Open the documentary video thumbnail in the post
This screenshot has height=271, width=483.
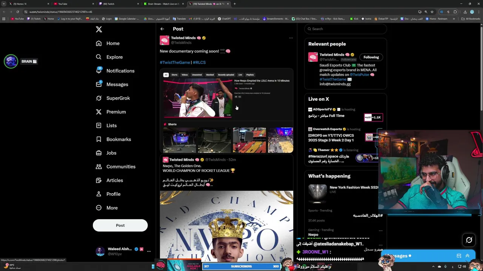(x=198, y=98)
